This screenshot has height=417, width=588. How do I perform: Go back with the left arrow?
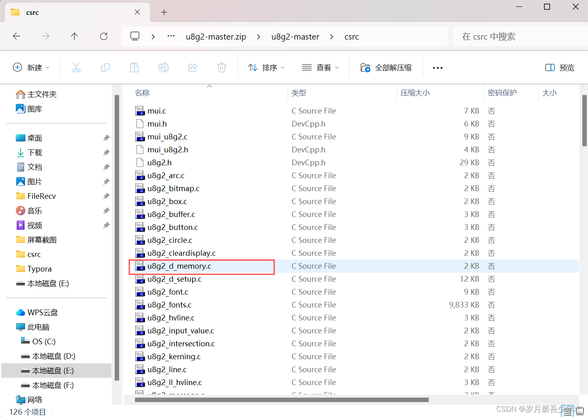click(17, 36)
